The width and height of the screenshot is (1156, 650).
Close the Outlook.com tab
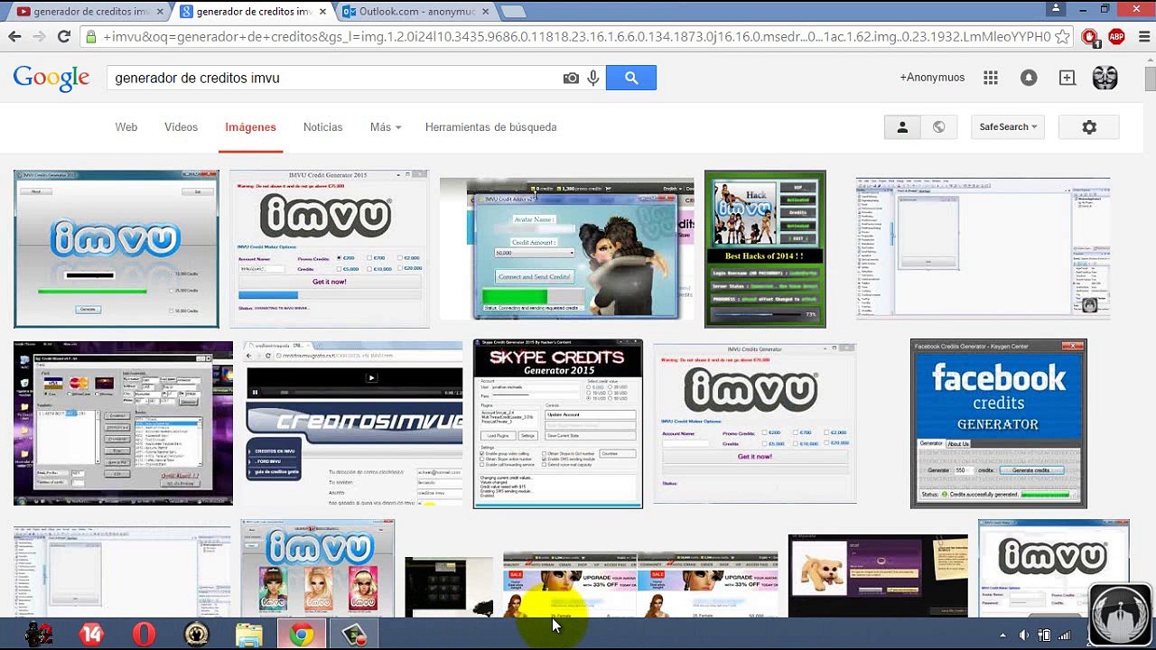pos(485,12)
